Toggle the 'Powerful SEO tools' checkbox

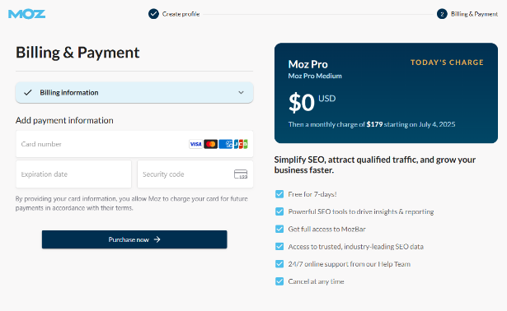click(279, 211)
